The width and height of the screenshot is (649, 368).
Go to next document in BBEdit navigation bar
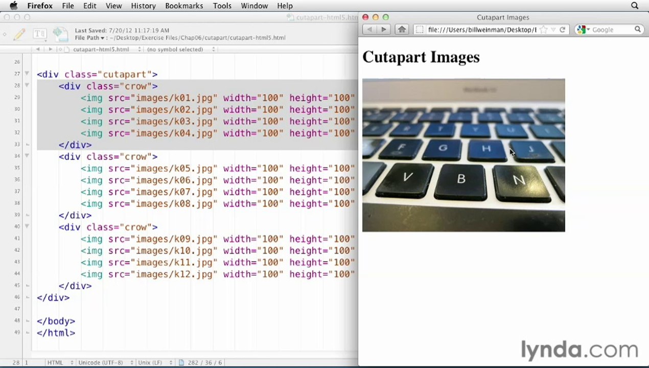[x=50, y=49]
